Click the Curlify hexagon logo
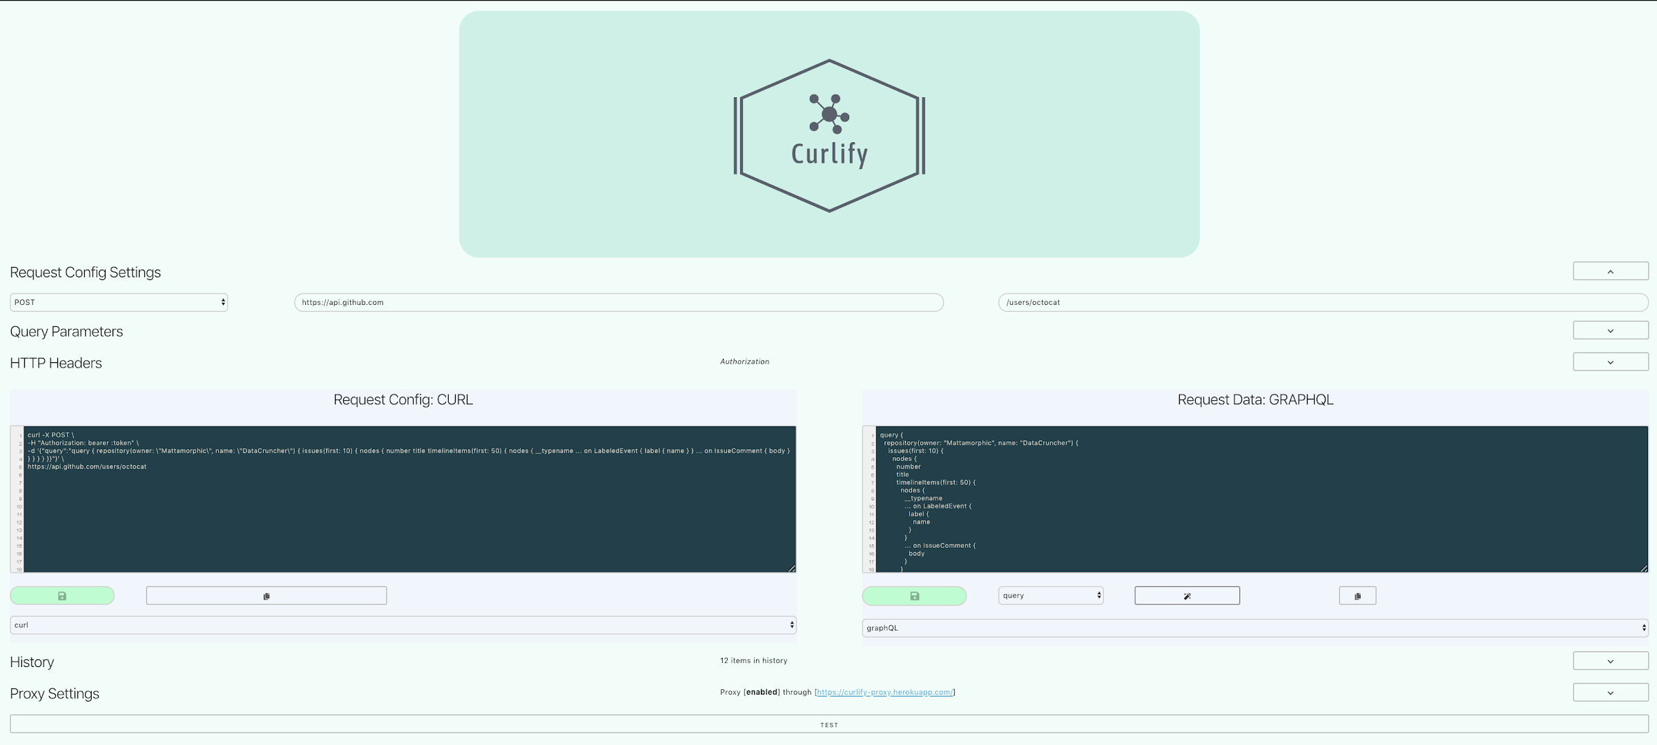Screen dimensions: 1657x745 click(x=829, y=135)
